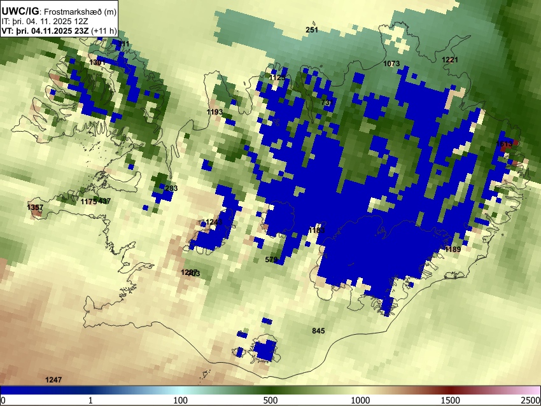Click the 2500 tick on the colour scale
Viewport: 541px width, 406px height.
tap(531, 400)
